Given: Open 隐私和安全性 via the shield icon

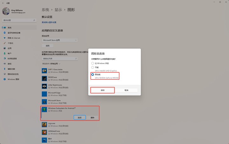Looking at the screenshot, I should 5,74.
